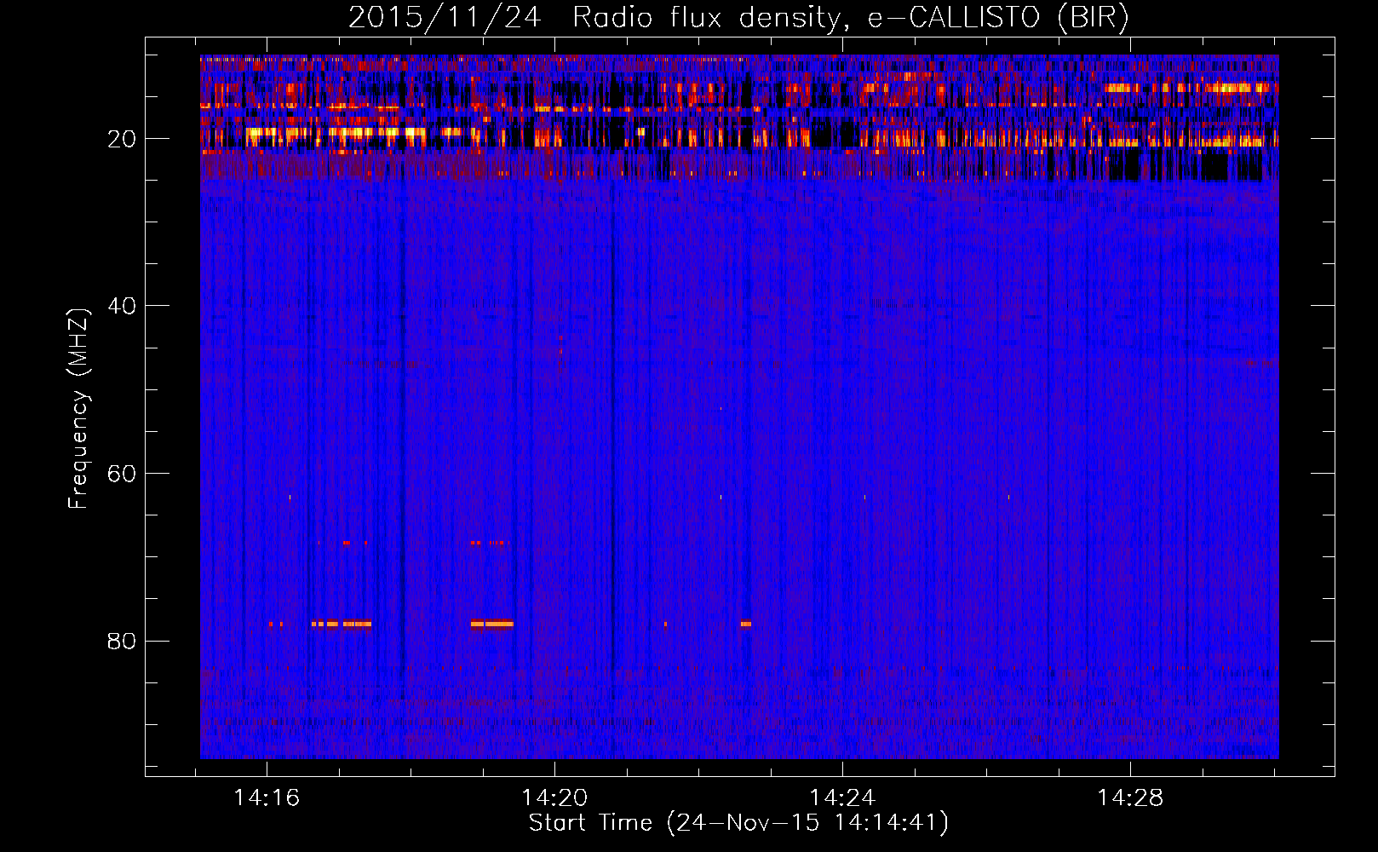Click the plot title mentioning e-CALLISTO (BIR)

click(738, 17)
